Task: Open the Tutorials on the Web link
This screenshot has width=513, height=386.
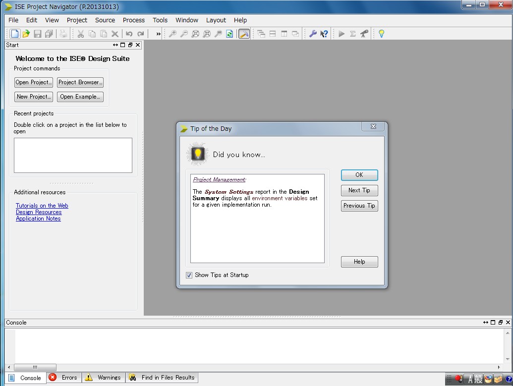Action: [42, 206]
